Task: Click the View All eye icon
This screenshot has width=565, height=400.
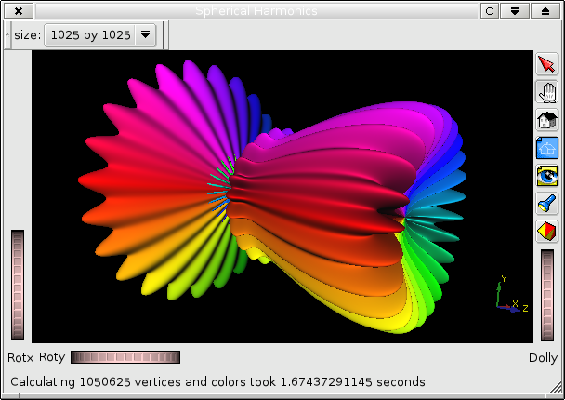Action: point(546,175)
